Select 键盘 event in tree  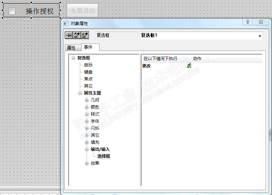pos(88,72)
